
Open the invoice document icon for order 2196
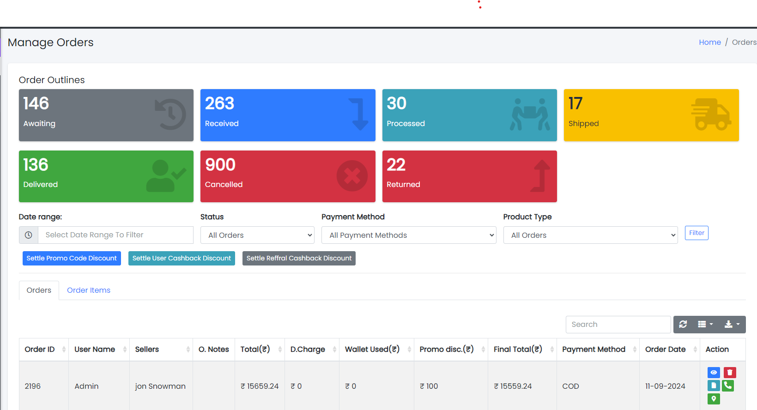(x=714, y=386)
